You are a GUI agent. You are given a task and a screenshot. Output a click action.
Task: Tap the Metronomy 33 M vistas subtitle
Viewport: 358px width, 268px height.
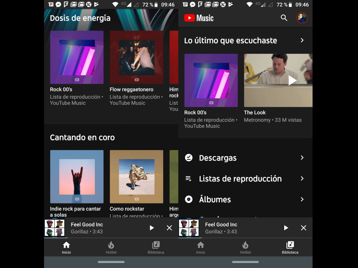point(273,120)
